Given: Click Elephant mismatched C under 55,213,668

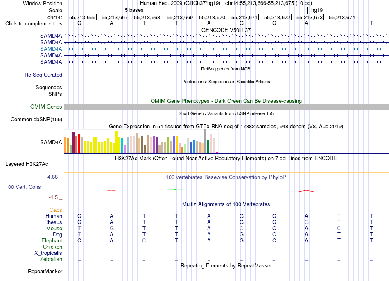Looking at the screenshot, I should tap(144, 241).
